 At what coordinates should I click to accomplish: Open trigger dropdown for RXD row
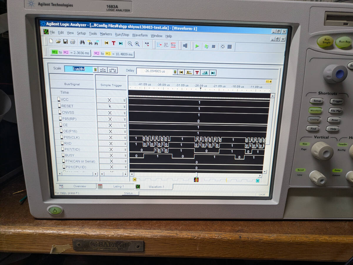tap(125, 144)
